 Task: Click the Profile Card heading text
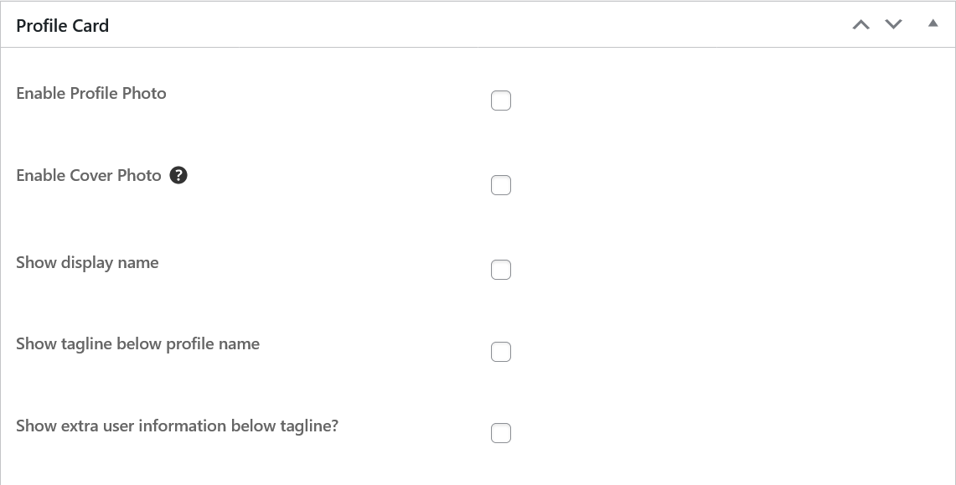62,26
